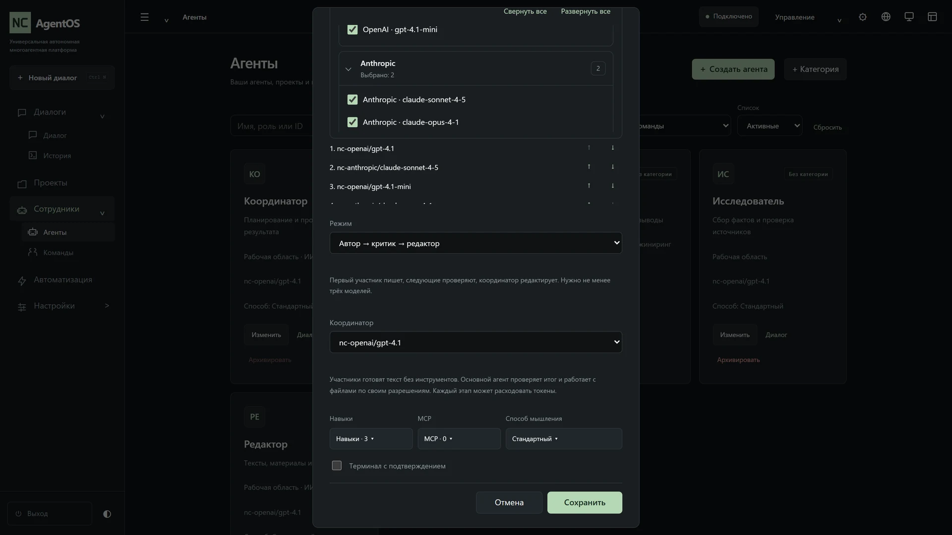Open the Координатор model dropdown
Screen dimensions: 952x535
476,342
